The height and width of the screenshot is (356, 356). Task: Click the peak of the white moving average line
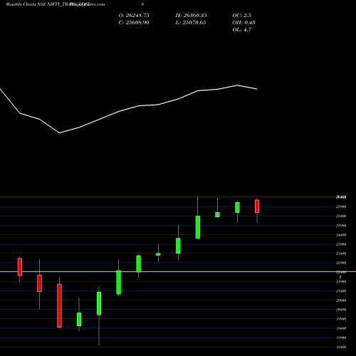237,85
